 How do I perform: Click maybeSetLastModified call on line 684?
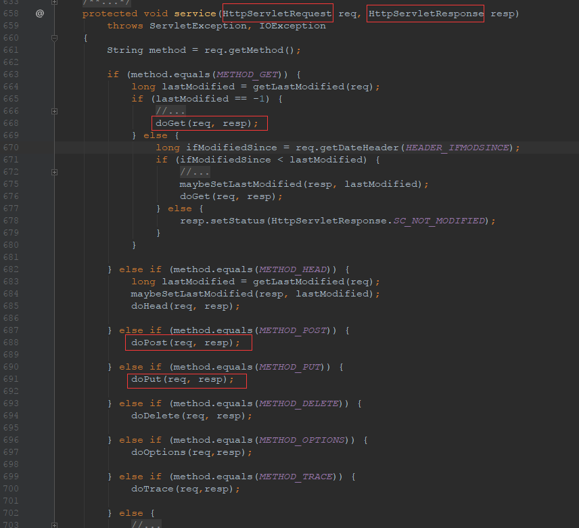pos(192,294)
